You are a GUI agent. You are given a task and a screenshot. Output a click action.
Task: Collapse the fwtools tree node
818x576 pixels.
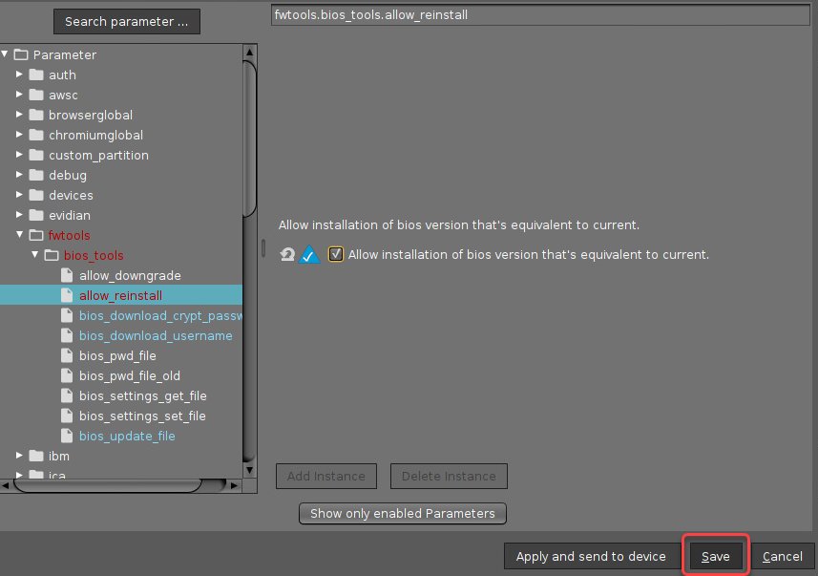pos(19,235)
